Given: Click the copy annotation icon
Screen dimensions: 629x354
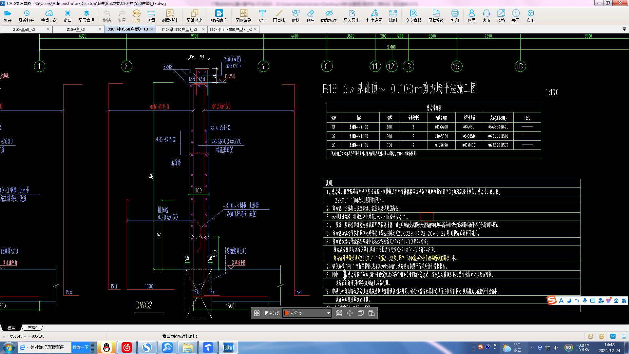Looking at the screenshot, I should [361, 313].
